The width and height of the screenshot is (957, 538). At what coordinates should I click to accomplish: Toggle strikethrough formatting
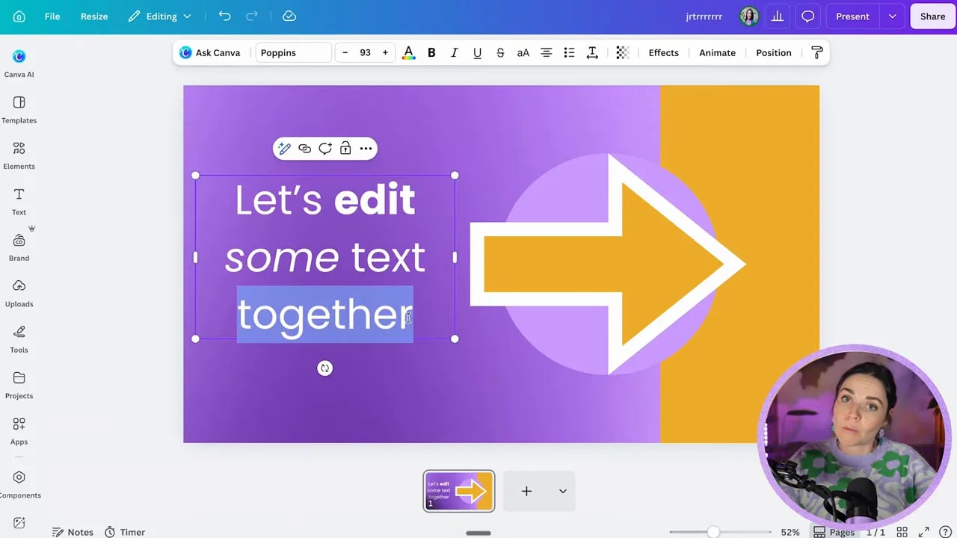point(500,52)
